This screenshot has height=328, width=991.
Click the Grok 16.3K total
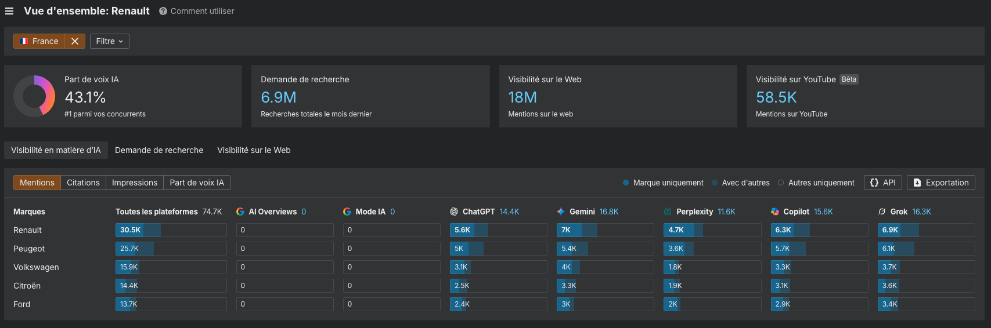[921, 212]
